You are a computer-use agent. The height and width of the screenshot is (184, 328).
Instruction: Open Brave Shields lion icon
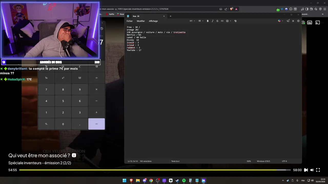(x=231, y=9)
